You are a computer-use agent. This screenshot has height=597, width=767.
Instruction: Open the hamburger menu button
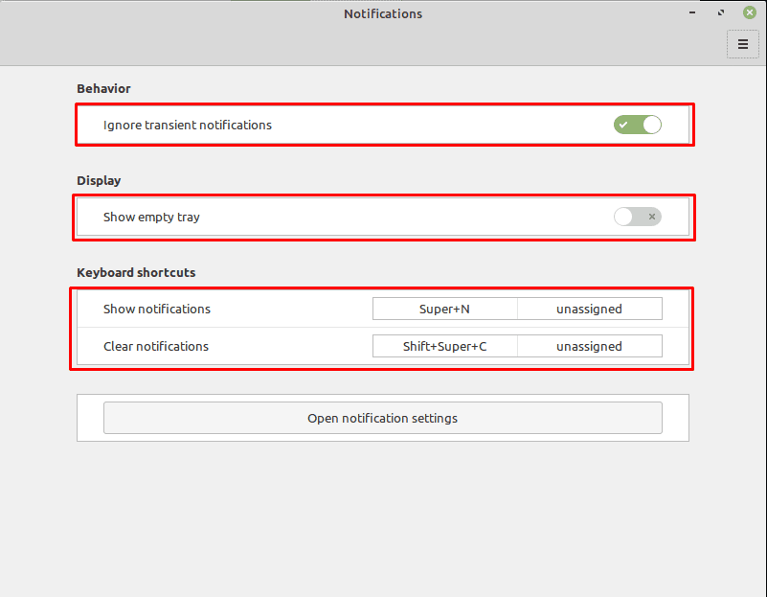click(742, 44)
